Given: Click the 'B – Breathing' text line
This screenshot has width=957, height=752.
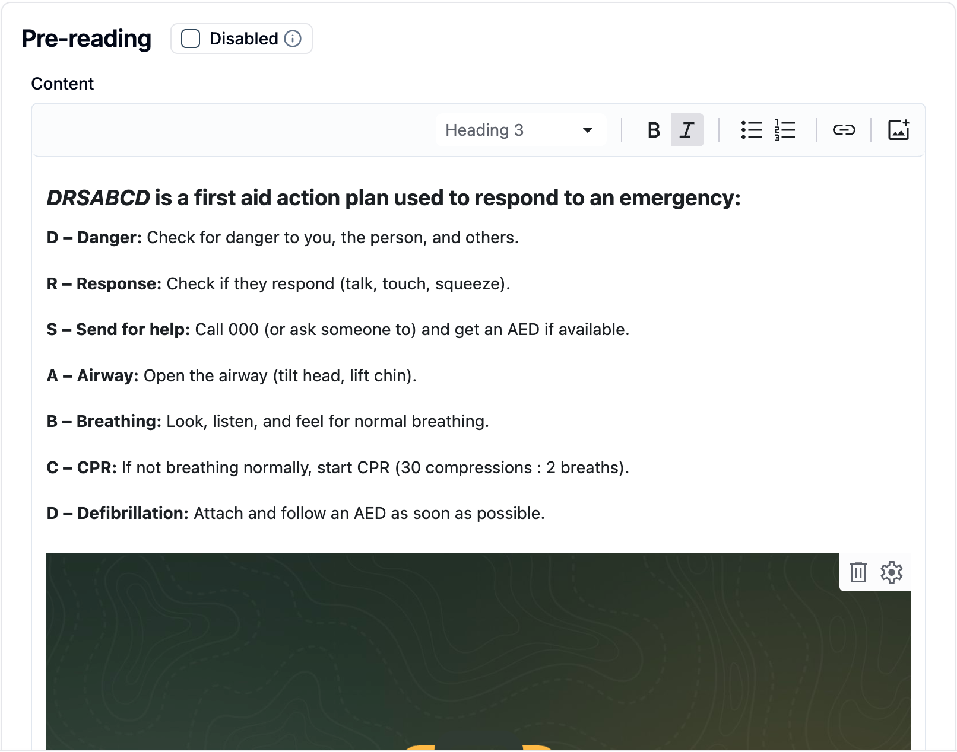Looking at the screenshot, I should click(268, 421).
